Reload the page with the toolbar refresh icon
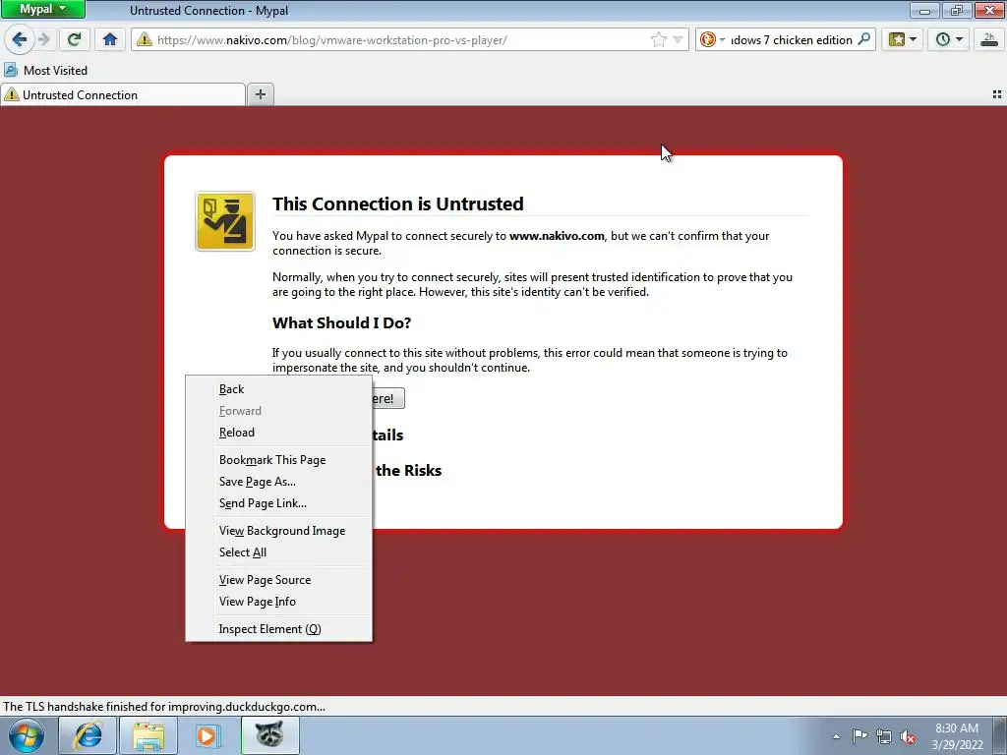Image resolution: width=1007 pixels, height=755 pixels. point(74,39)
